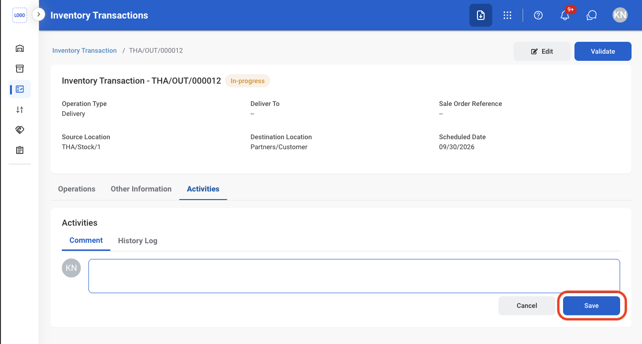Click the KN avatar beside comment box
Image resolution: width=642 pixels, height=344 pixels.
point(71,268)
